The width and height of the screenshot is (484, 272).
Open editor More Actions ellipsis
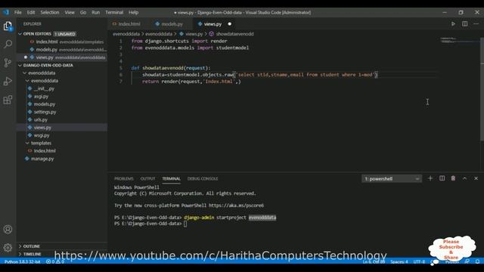pyautogui.click(x=476, y=23)
